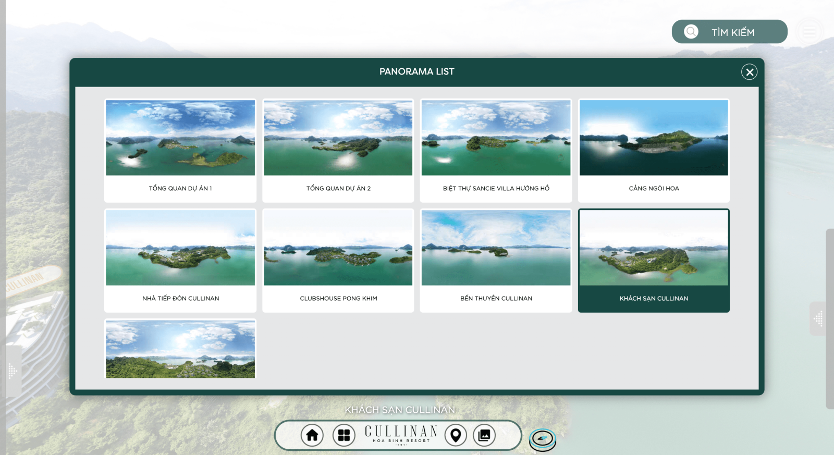Open Nhà Tiếp Đón Cullinan panorama
Screen dimensions: 834x455
pos(180,260)
